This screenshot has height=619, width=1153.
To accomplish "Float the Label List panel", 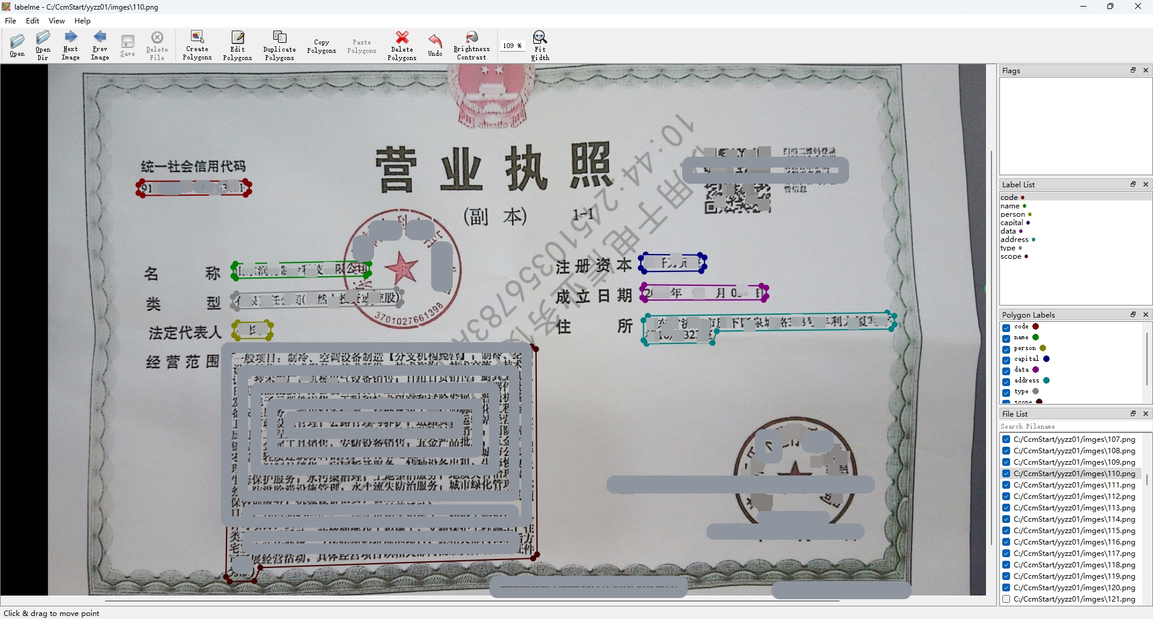I will 1133,184.
